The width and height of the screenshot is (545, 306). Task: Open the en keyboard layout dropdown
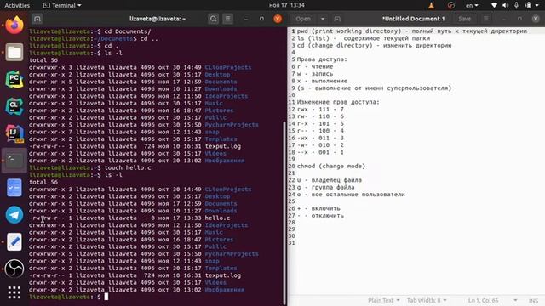pyautogui.click(x=472, y=5)
